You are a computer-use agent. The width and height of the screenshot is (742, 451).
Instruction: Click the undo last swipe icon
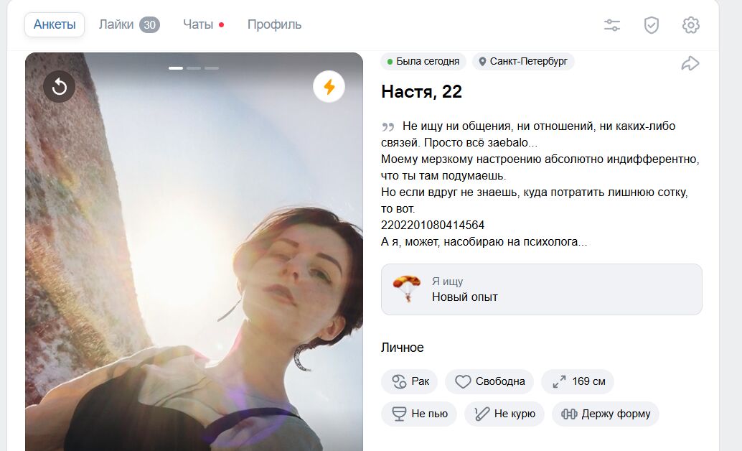click(x=60, y=87)
